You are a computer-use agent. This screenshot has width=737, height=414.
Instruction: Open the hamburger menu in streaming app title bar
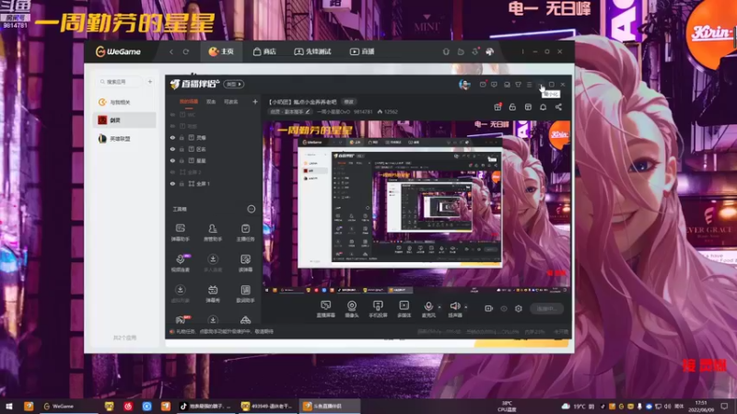coord(529,85)
